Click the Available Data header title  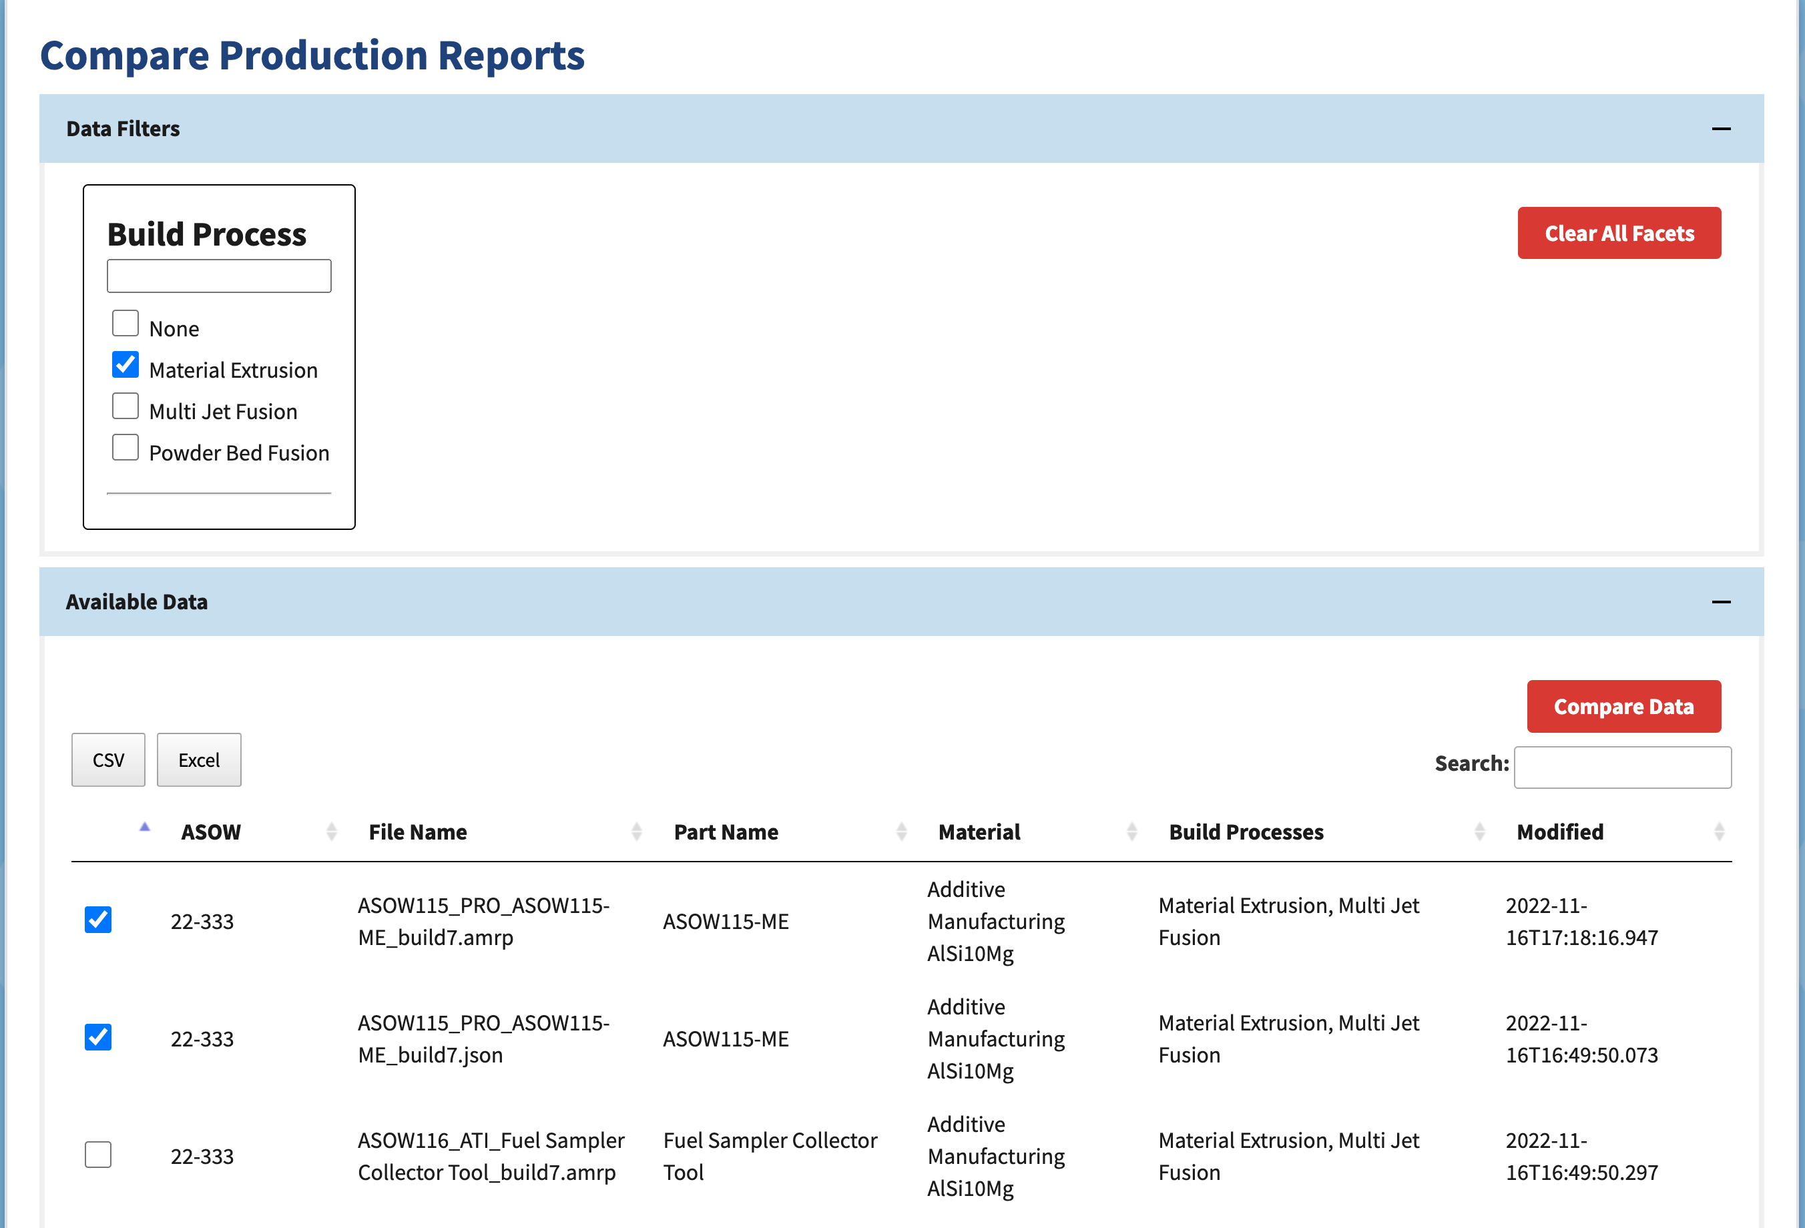(x=137, y=602)
